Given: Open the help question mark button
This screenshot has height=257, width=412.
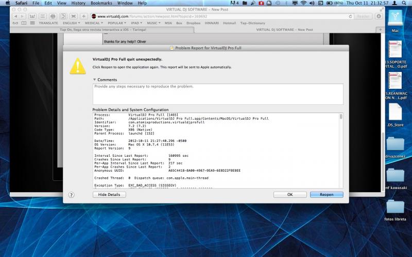Looking at the screenshot, I should tap(72, 195).
